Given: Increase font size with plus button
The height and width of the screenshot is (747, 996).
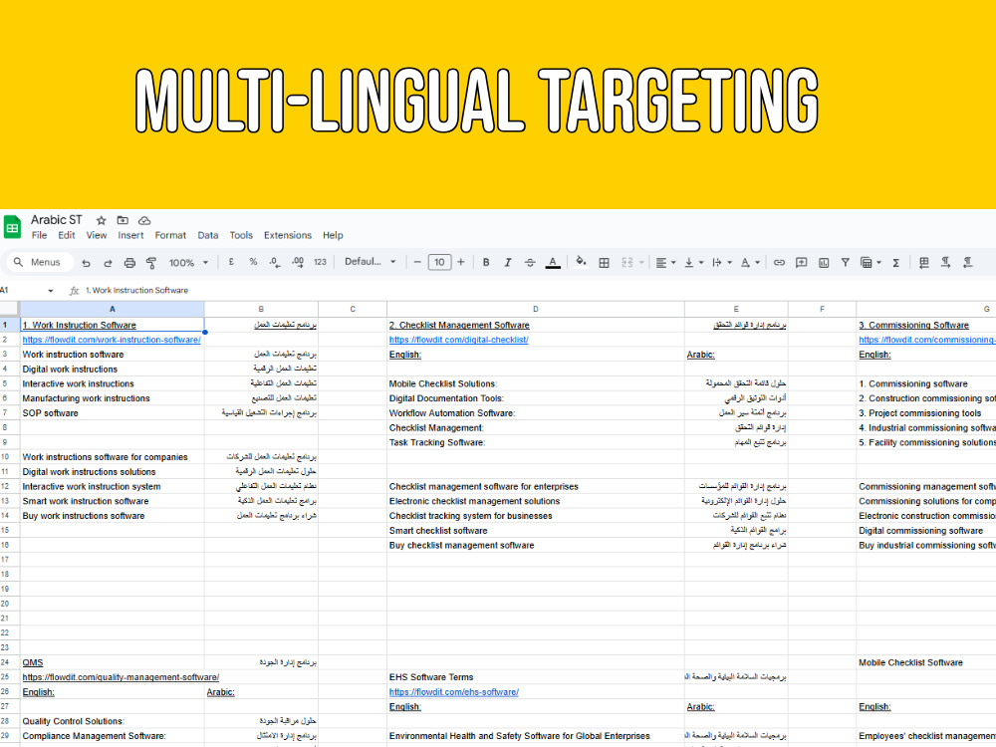Looking at the screenshot, I should 461,262.
